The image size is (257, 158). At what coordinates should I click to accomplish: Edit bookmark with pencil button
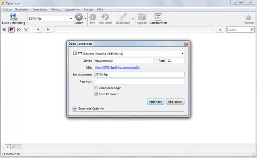[x=13, y=147]
